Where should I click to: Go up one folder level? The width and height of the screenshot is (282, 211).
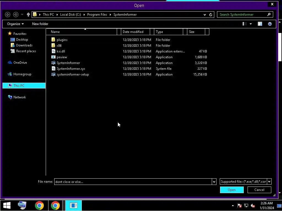click(28, 15)
